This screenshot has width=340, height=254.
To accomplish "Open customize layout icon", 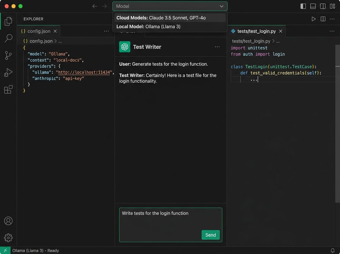I will pyautogui.click(x=332, y=6).
